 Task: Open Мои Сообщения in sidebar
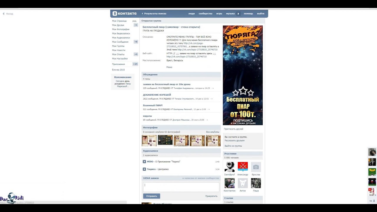pos(120,42)
